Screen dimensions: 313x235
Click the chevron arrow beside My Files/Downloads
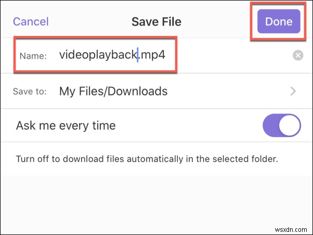click(293, 91)
